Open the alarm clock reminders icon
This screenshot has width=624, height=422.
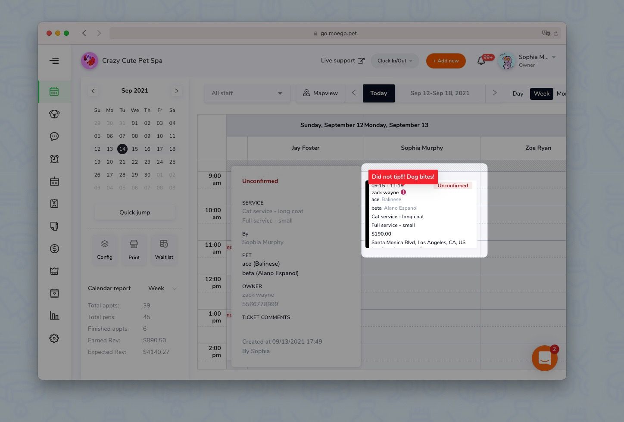[54, 159]
